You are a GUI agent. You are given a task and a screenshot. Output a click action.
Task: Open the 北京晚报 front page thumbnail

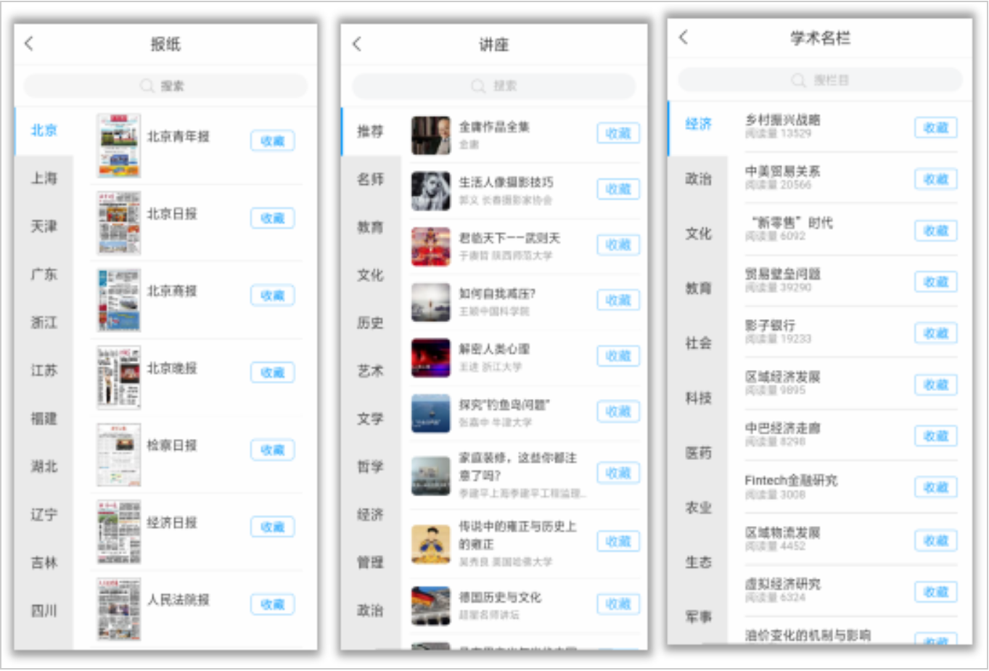click(x=119, y=377)
